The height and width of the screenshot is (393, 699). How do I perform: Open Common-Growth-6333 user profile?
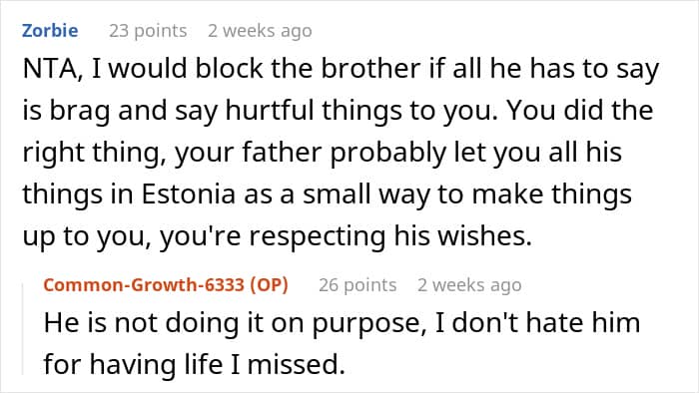[144, 285]
